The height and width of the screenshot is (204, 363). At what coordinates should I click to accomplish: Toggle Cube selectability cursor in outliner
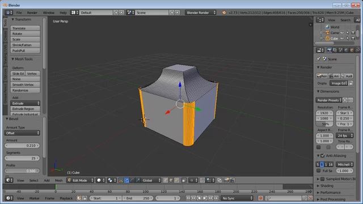(x=348, y=39)
